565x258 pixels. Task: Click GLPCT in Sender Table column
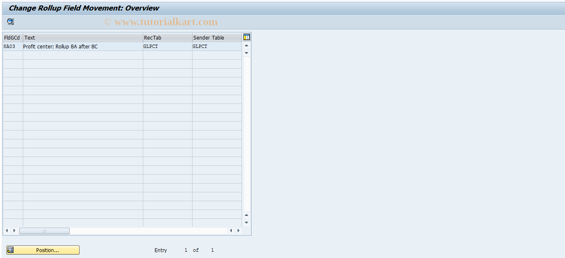[200, 46]
